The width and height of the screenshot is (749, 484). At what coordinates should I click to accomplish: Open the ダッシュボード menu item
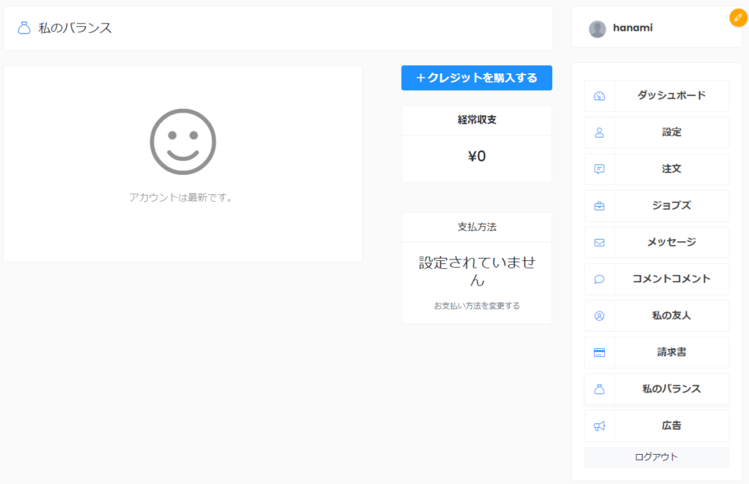pyautogui.click(x=671, y=96)
